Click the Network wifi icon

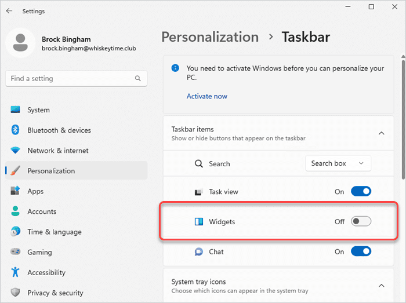coord(15,150)
